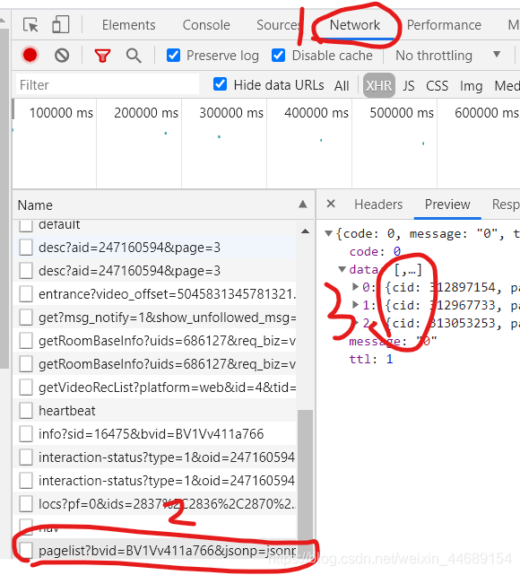
Task: Go to the Sources tab
Action: coord(279,25)
